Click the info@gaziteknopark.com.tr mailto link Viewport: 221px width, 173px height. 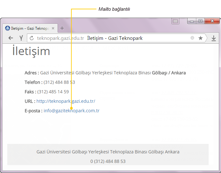click(x=72, y=111)
